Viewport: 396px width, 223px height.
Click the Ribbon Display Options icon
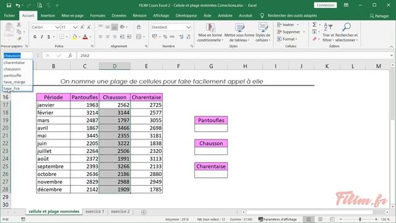point(346,5)
